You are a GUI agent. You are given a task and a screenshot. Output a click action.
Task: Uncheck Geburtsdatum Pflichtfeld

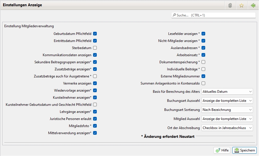95,34
